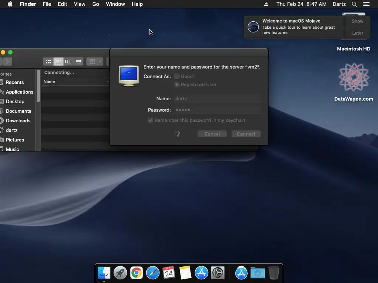Open the Help menu
This screenshot has width=378, height=283.
tap(137, 4)
